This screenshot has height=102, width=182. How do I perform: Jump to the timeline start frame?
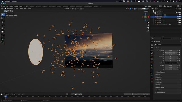[x=71, y=94]
